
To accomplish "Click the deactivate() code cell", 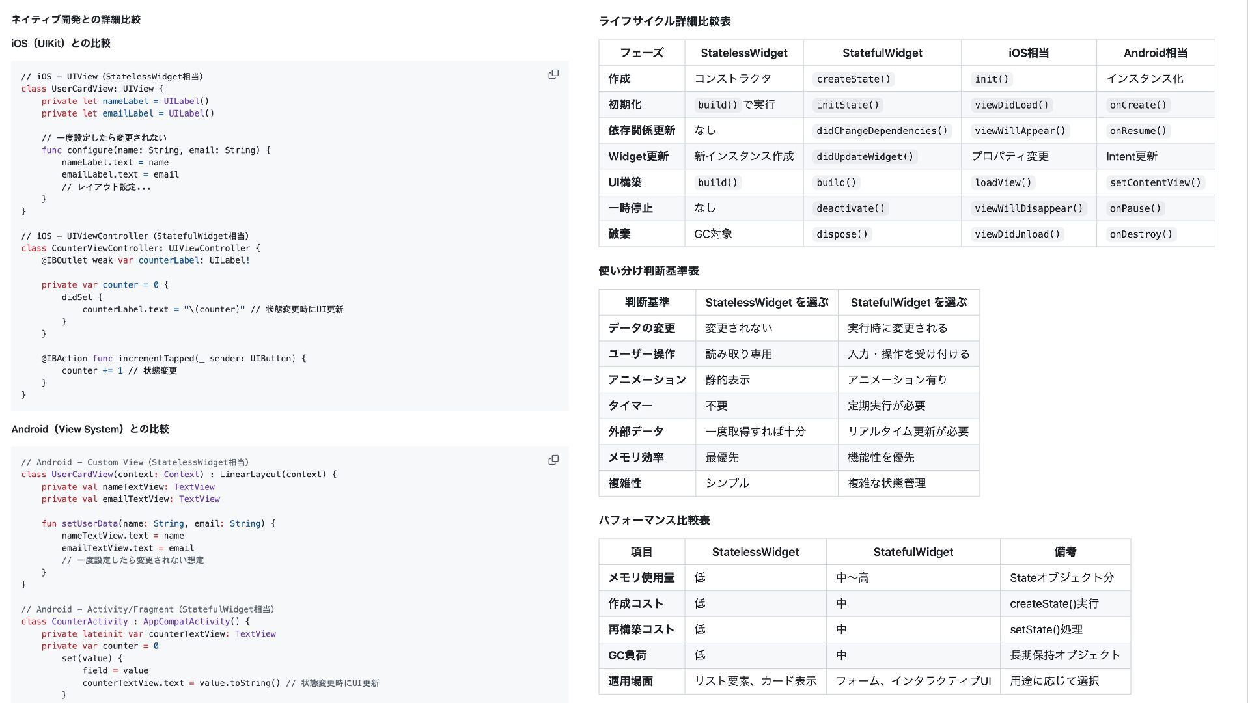I will click(x=850, y=209).
